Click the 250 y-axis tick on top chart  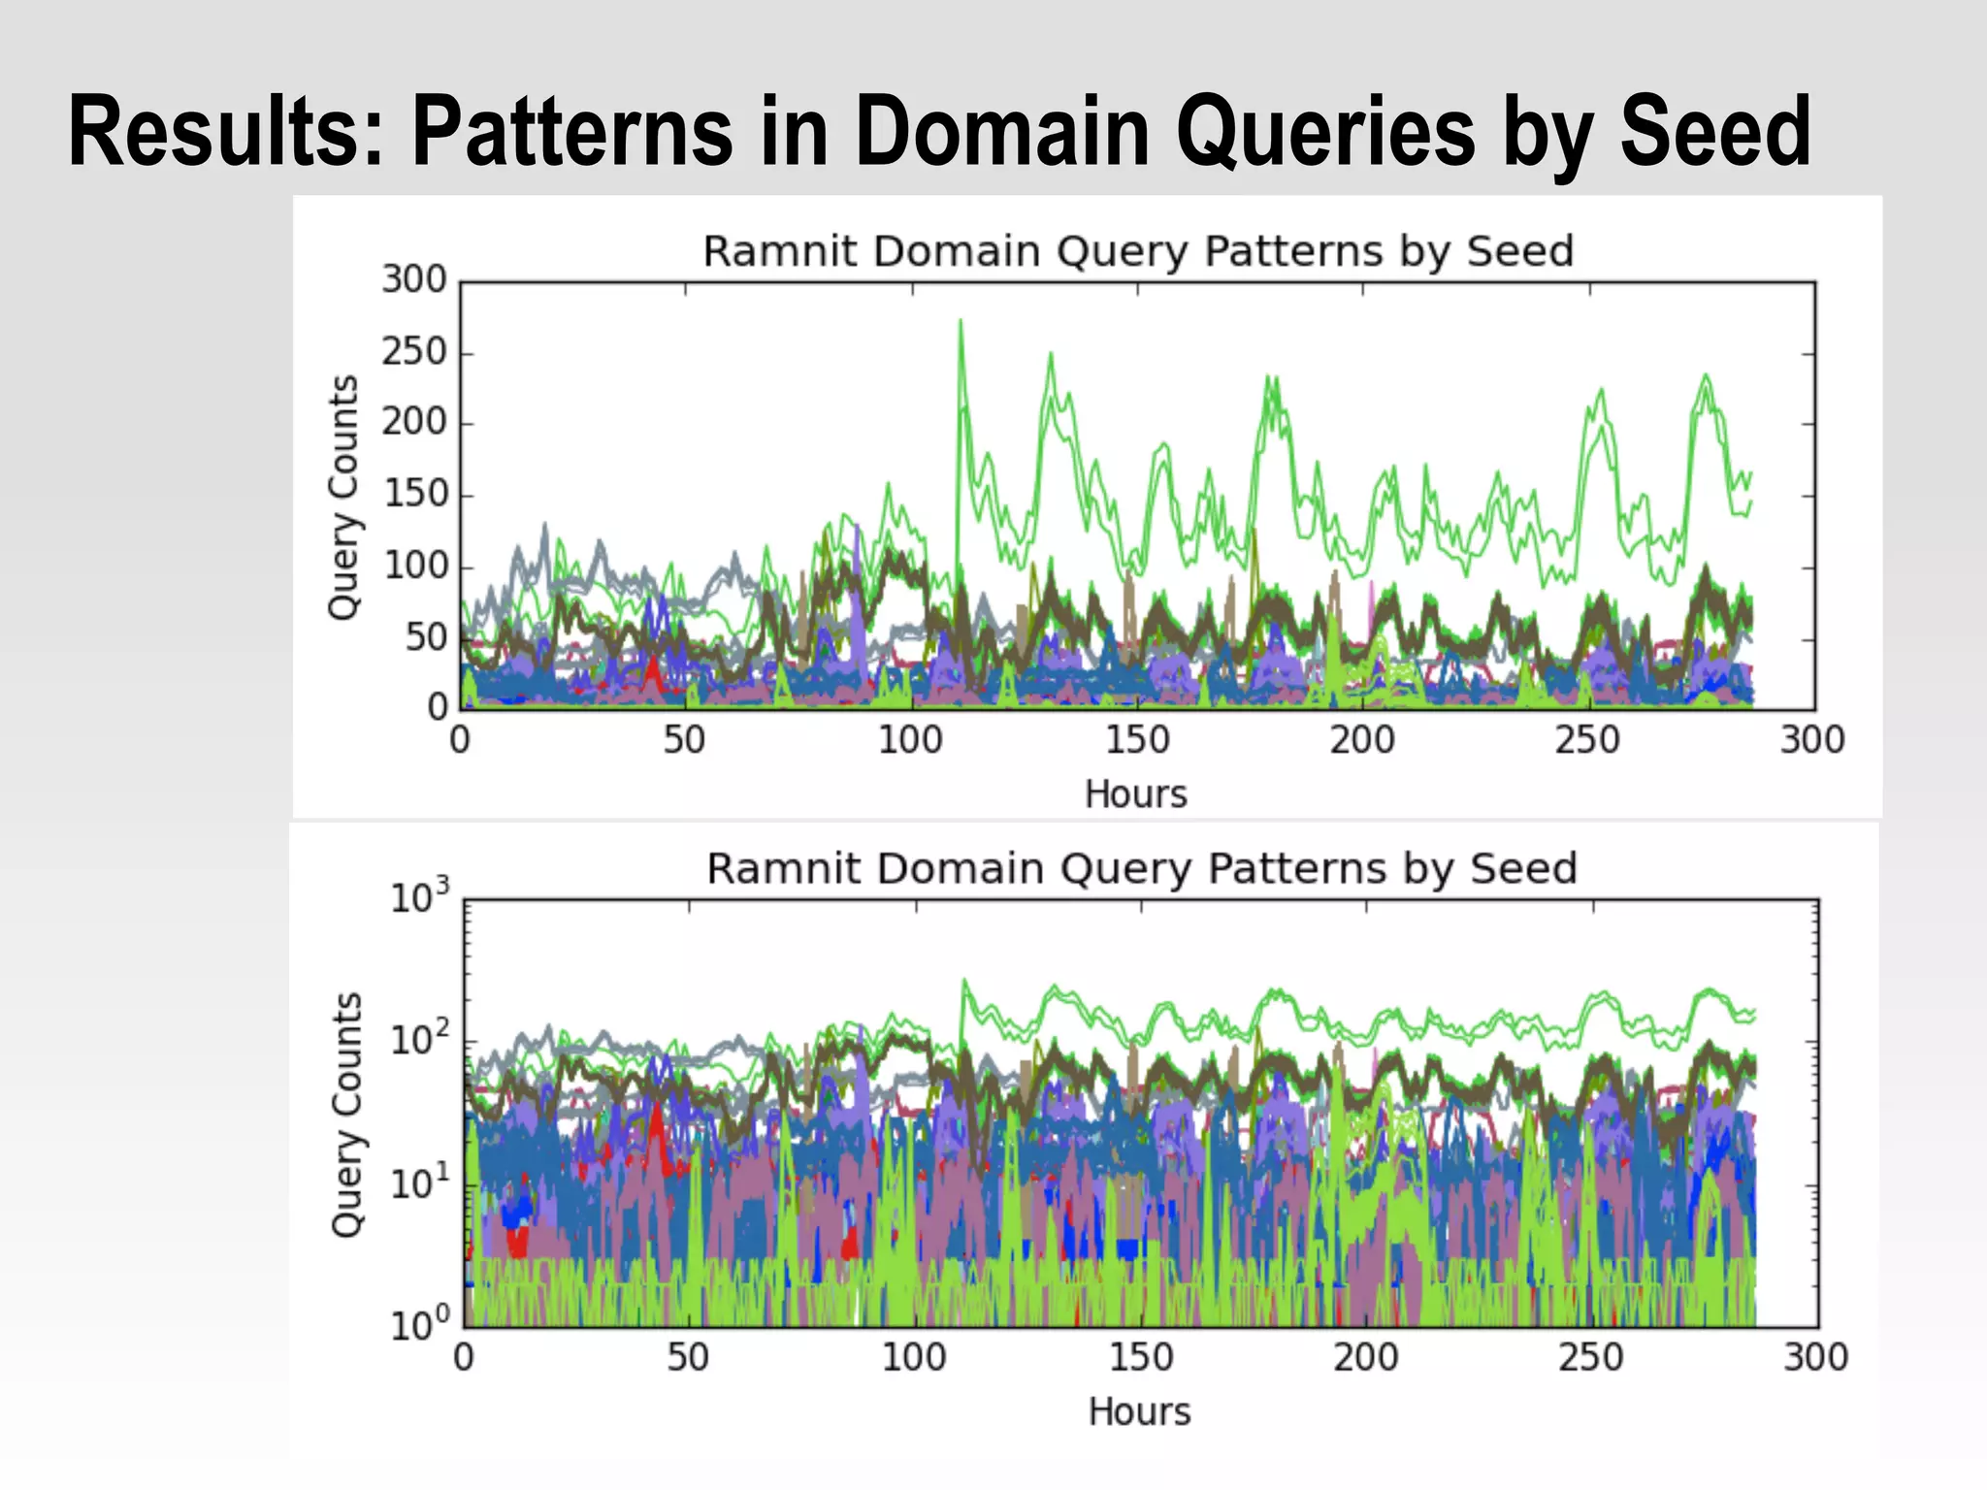coord(413,352)
